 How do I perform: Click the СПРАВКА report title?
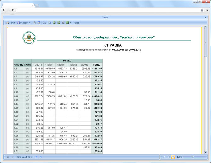tap(113, 45)
